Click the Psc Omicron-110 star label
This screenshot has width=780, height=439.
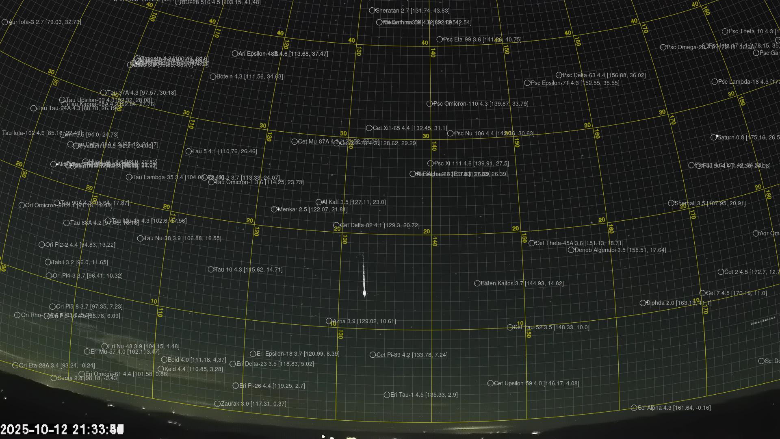(x=480, y=104)
